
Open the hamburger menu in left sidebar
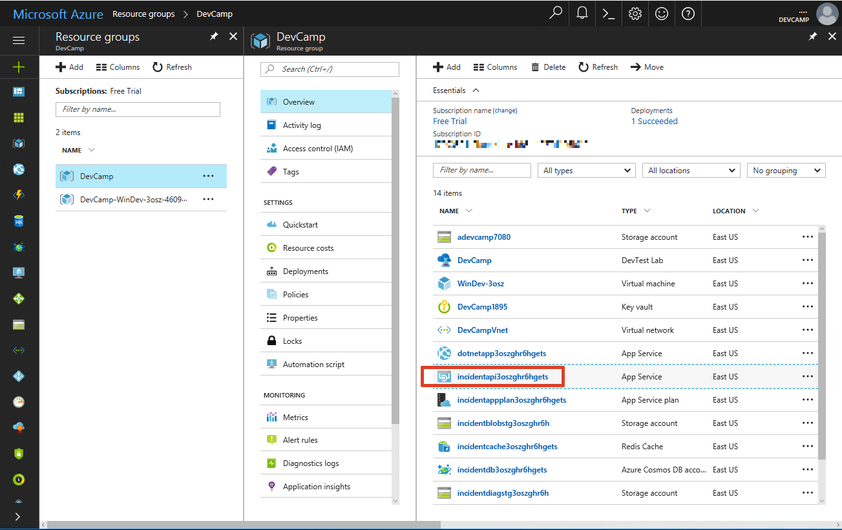pos(19,40)
